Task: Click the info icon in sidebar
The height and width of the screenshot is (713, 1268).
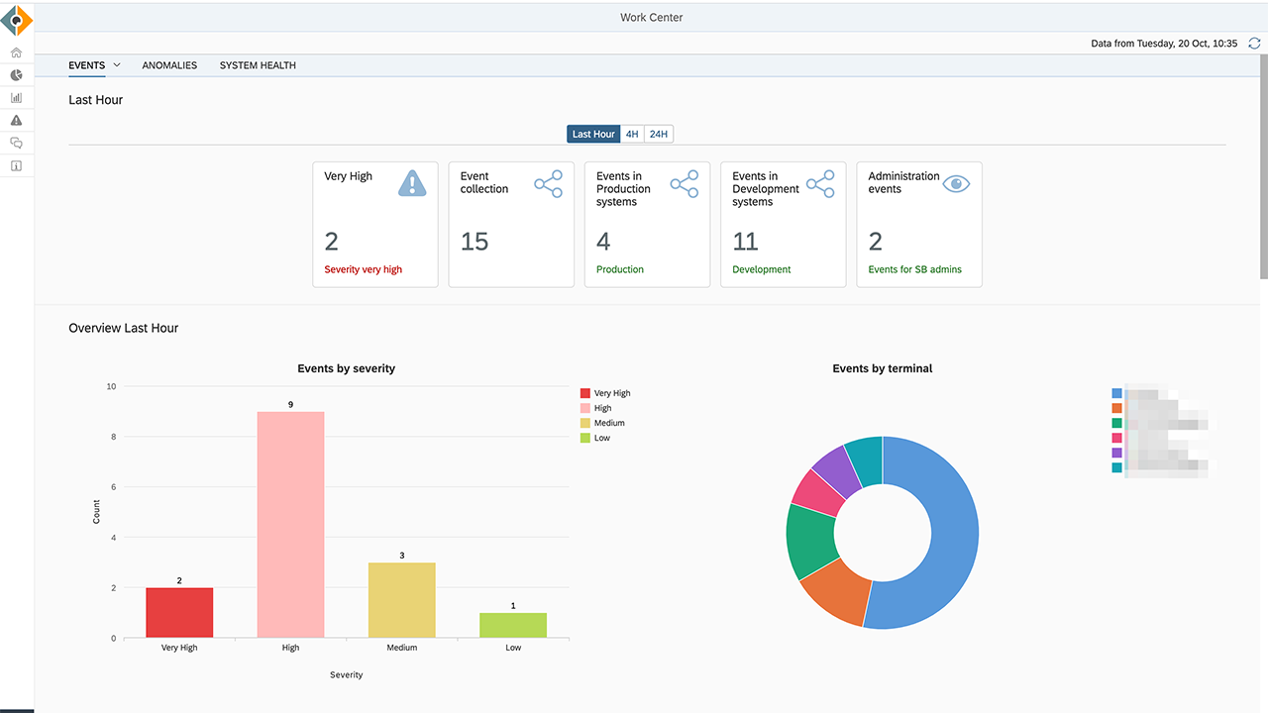Action: pyautogui.click(x=16, y=165)
